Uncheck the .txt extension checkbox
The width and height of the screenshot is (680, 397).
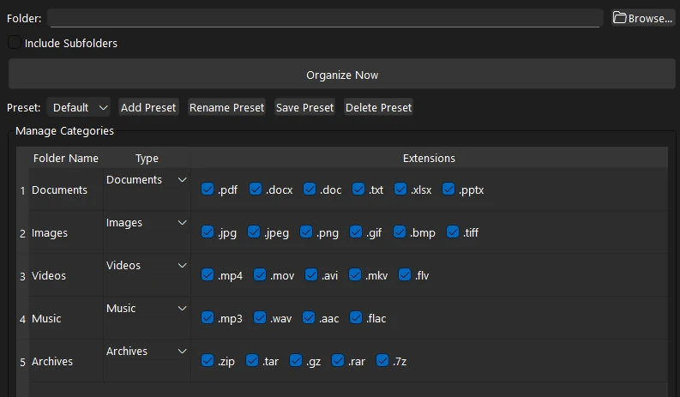coord(358,189)
